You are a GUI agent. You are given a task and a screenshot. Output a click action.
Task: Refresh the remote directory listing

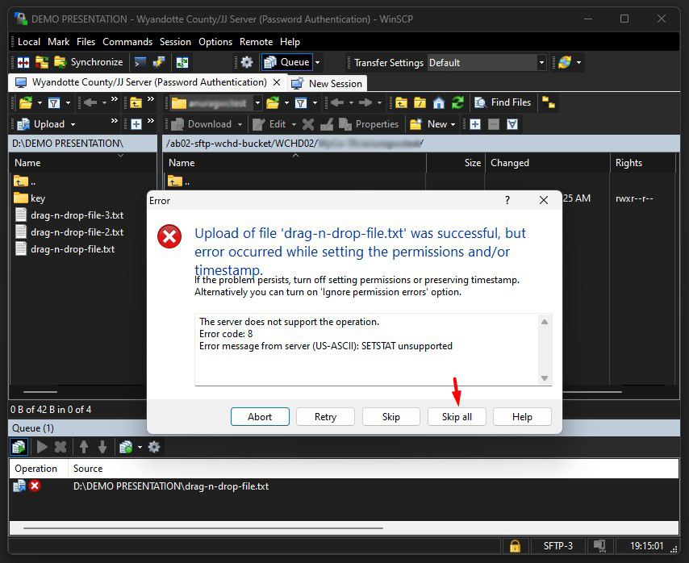pos(458,102)
